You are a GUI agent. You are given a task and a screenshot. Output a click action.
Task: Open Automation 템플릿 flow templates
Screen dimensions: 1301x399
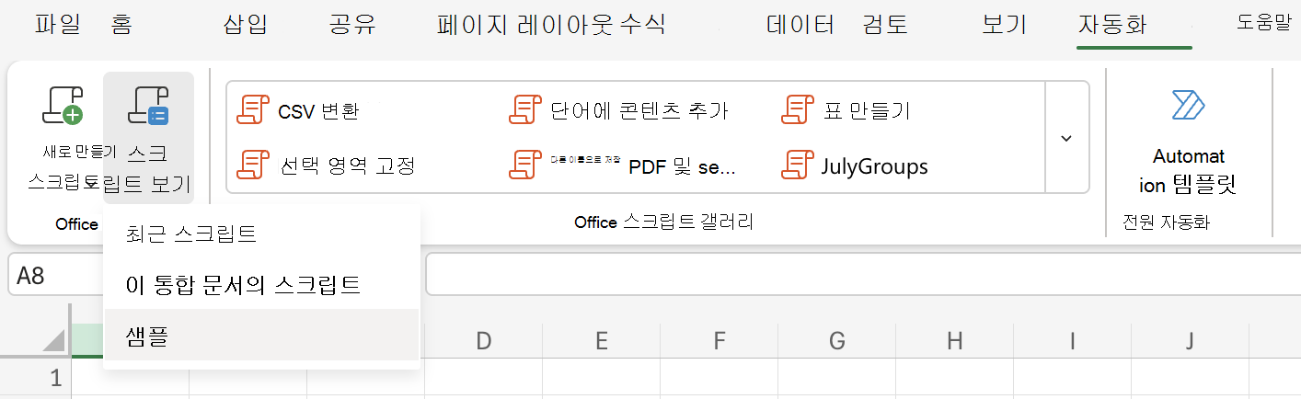(1188, 141)
